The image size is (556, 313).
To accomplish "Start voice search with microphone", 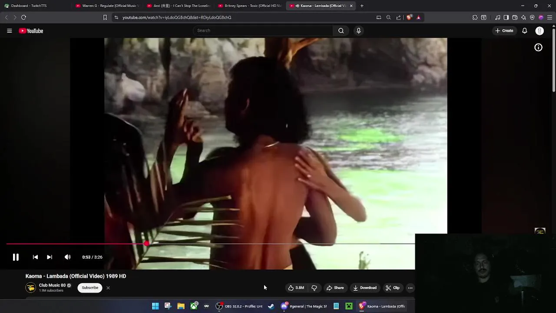I will [359, 30].
